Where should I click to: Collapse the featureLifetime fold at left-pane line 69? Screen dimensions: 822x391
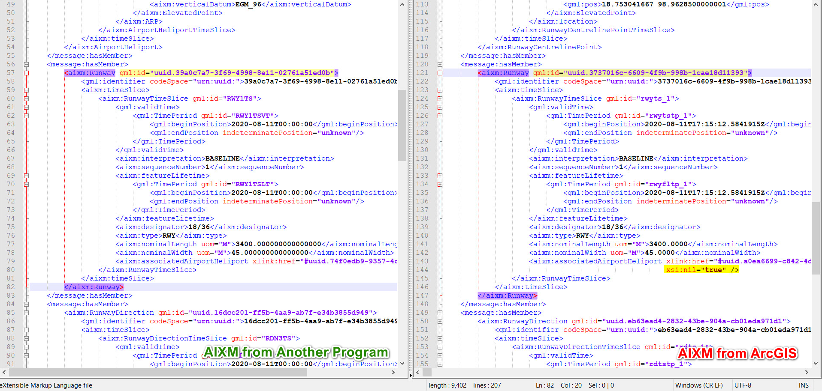(x=26, y=176)
